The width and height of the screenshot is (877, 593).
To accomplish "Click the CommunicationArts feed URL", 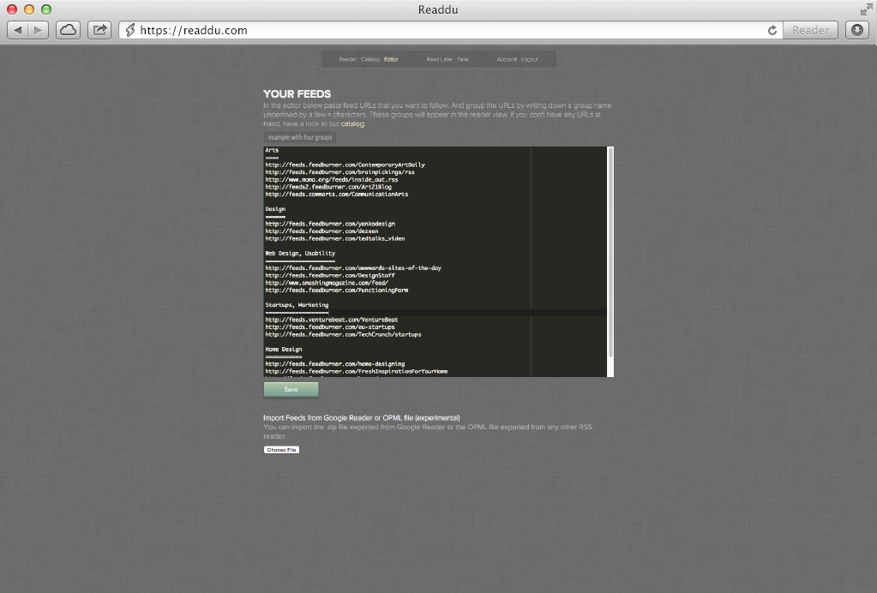I will [337, 195].
